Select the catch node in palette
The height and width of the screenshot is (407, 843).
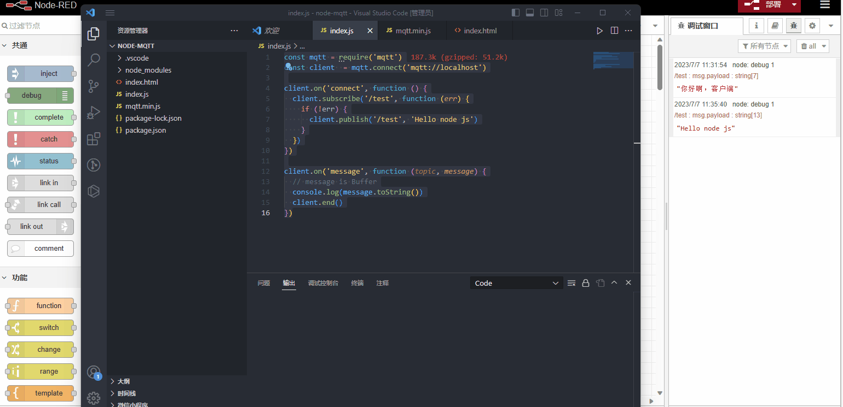point(41,139)
